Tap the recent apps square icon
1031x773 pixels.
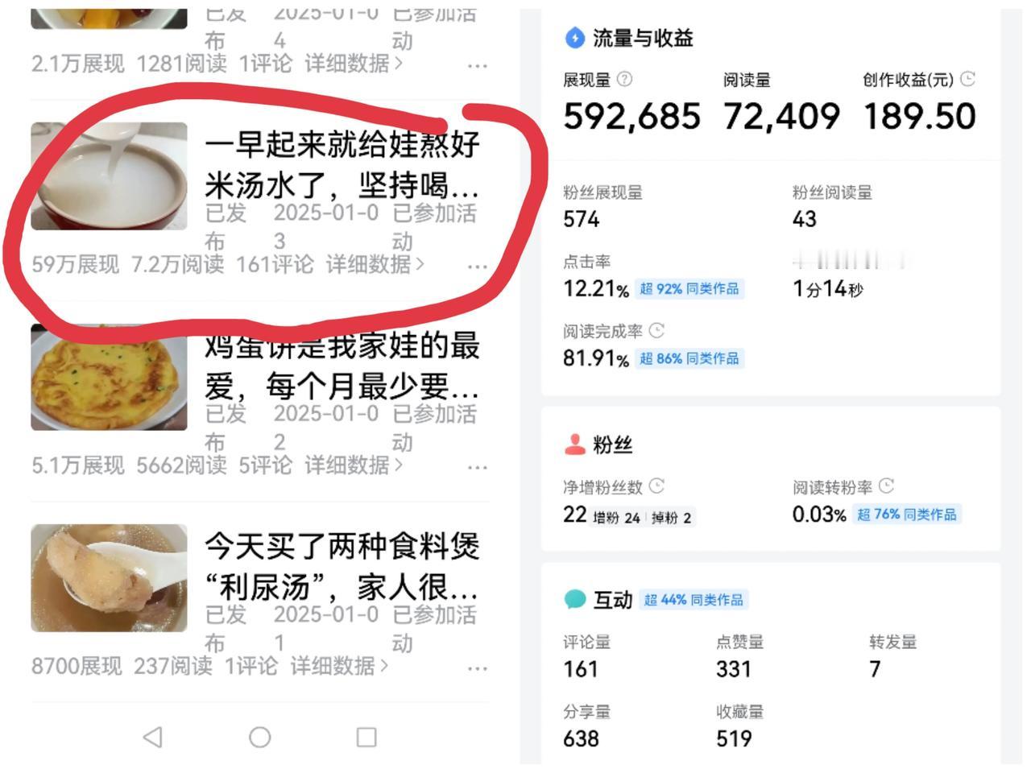click(x=366, y=737)
